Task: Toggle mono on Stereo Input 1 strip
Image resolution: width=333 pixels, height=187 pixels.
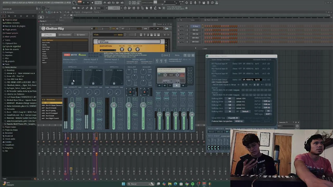Action: 79,119
